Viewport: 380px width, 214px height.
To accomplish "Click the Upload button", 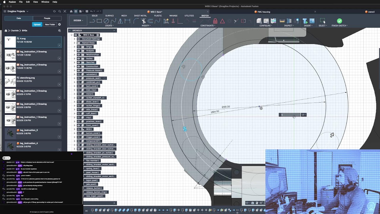I will coord(37,24).
